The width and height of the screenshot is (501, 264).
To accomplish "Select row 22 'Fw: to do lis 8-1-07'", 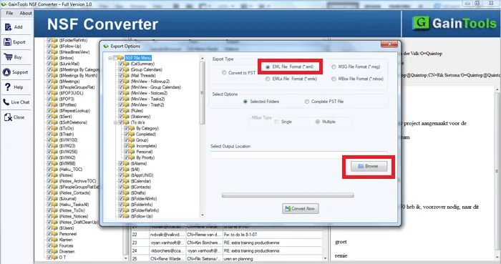I will coord(227,235).
